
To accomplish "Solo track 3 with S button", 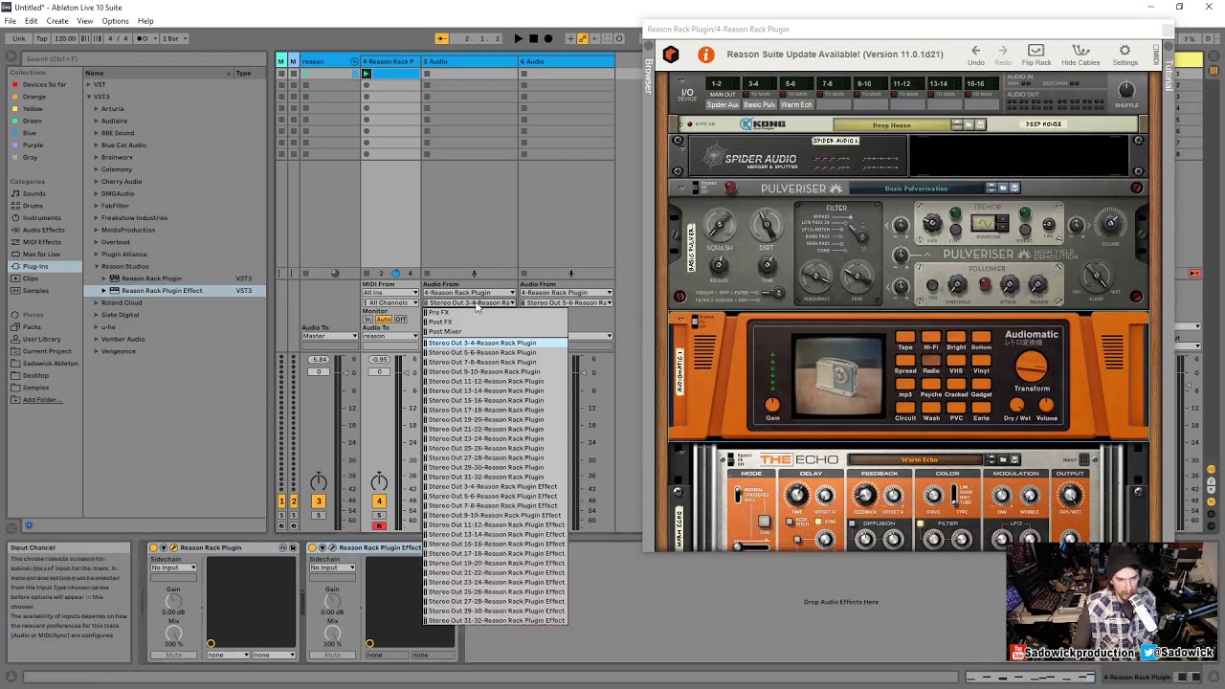I will (x=319, y=515).
